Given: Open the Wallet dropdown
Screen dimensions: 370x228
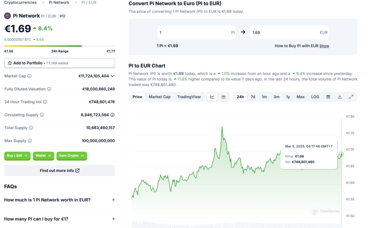Looking at the screenshot, I should click(43, 156).
